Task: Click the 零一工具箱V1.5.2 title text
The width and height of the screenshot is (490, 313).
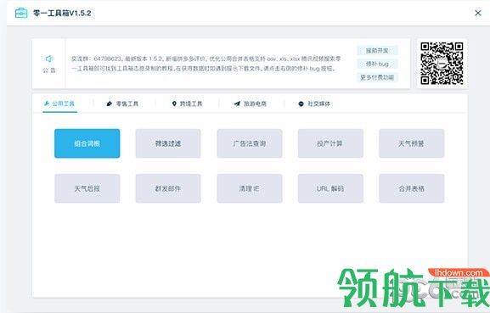Action: 62,13
